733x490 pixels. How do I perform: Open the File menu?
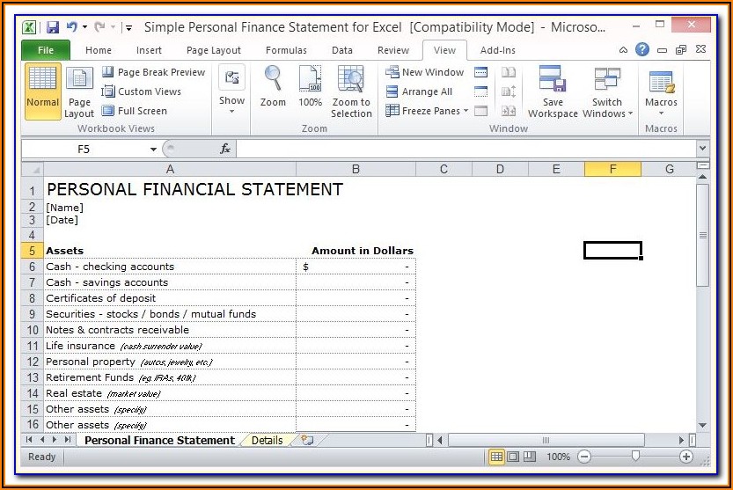[46, 50]
